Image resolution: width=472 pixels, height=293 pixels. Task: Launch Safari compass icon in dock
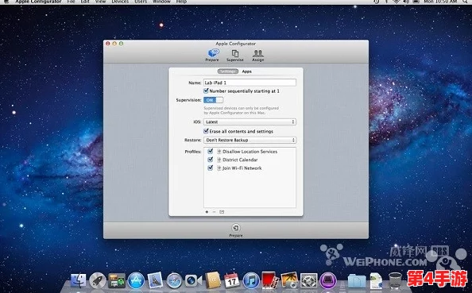[174, 280]
